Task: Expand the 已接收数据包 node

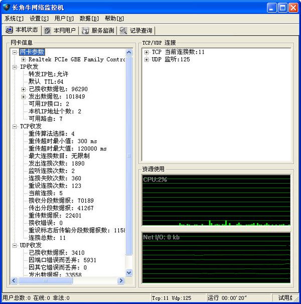Action: (x=23, y=89)
